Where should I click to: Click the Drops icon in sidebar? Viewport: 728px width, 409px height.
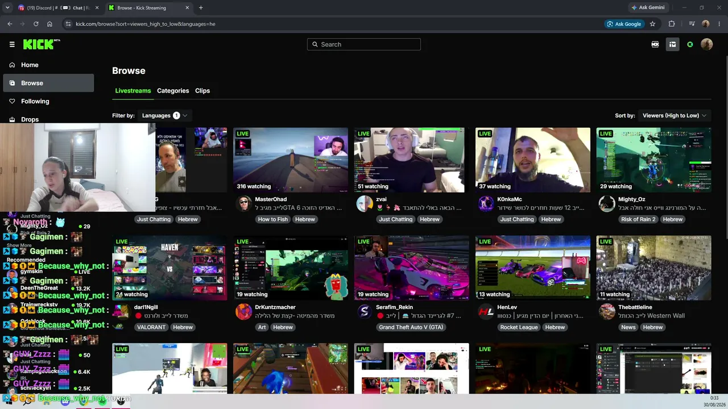pos(12,119)
